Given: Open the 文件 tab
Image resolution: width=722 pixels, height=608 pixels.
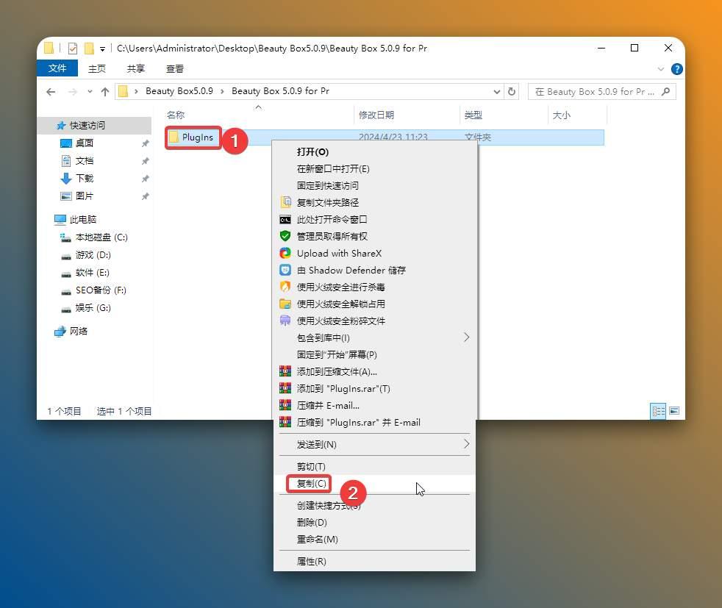Looking at the screenshot, I should point(57,68).
